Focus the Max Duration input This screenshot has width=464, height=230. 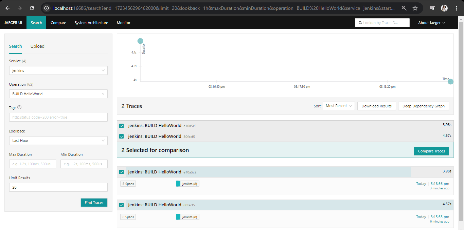pos(33,164)
